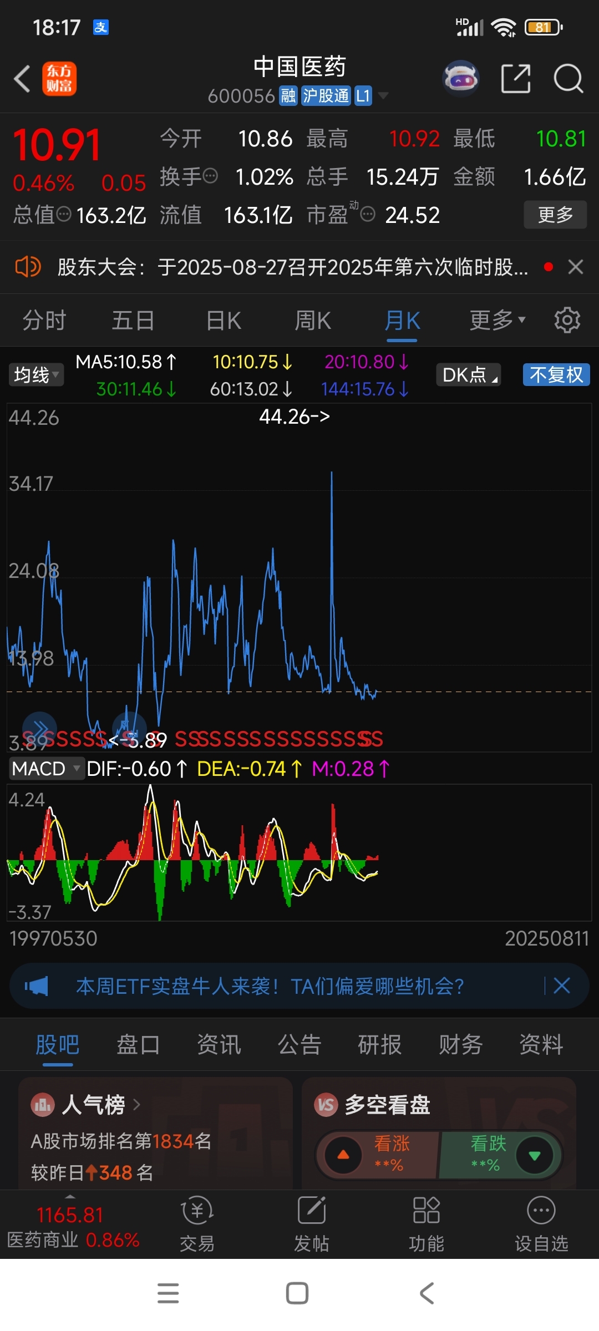This screenshot has width=599, height=1331.
Task: Open the 股东大会 announcement text
Action: (x=293, y=267)
